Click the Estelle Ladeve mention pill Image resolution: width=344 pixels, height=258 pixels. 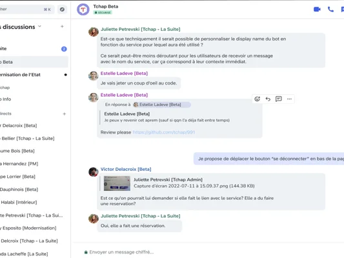click(162, 104)
